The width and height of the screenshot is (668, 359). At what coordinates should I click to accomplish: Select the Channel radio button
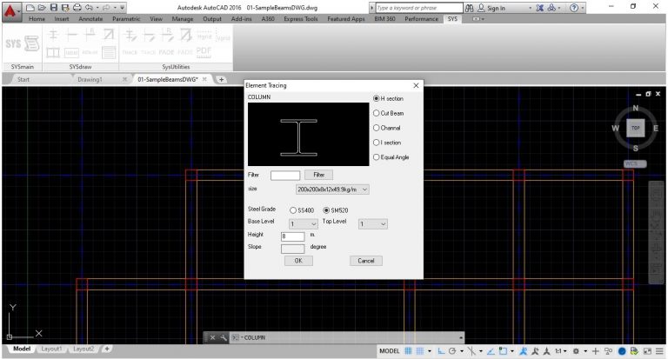[376, 128]
